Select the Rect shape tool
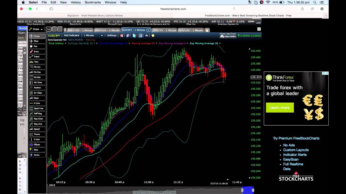 (37, 150)
